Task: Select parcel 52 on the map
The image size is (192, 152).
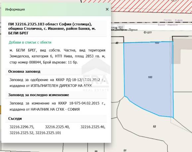Action: 155,127
